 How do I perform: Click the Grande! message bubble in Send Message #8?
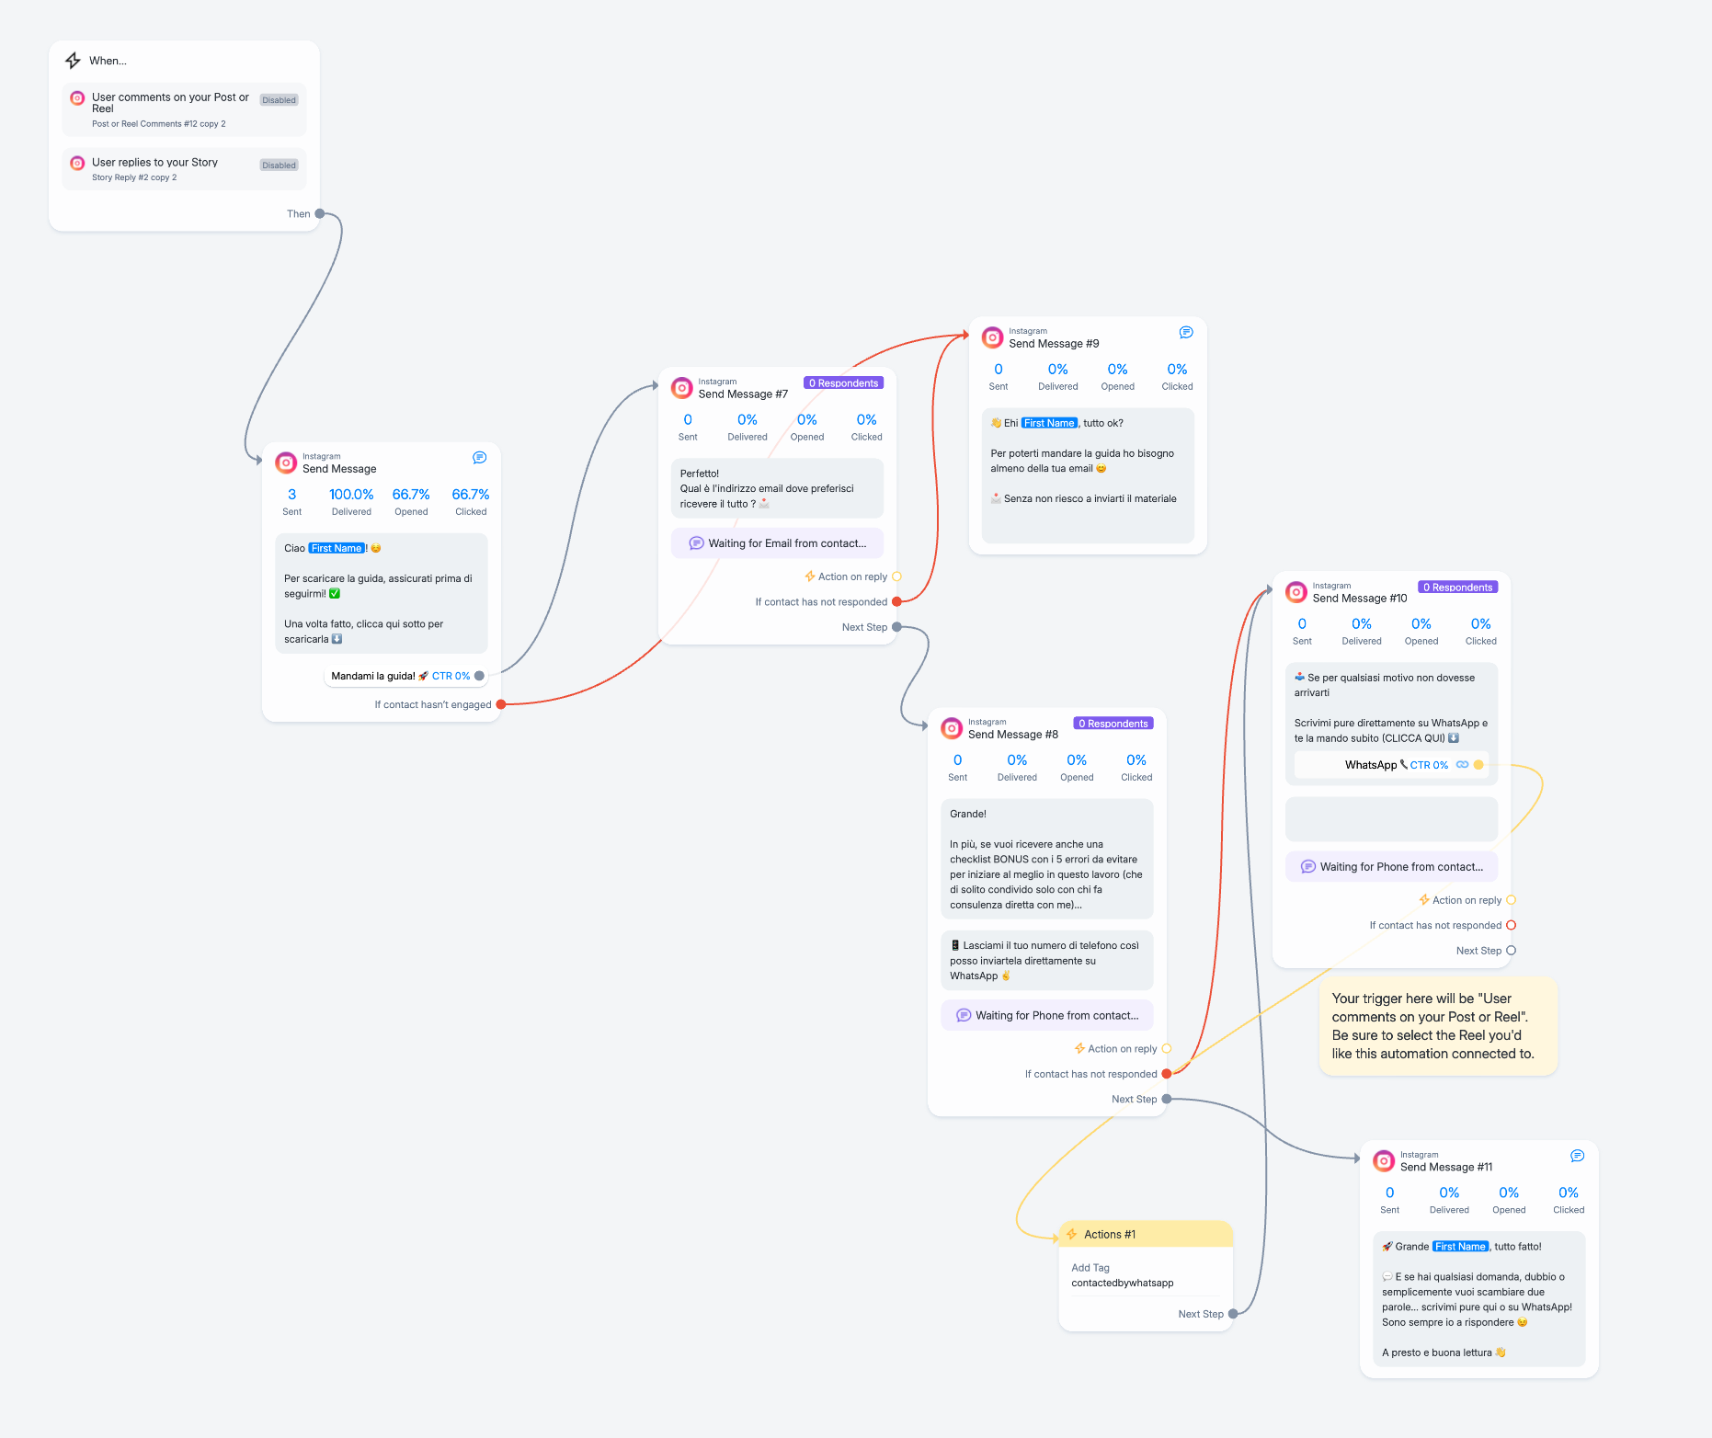pos(1047,859)
